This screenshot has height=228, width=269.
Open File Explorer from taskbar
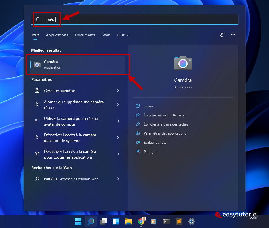(128, 221)
